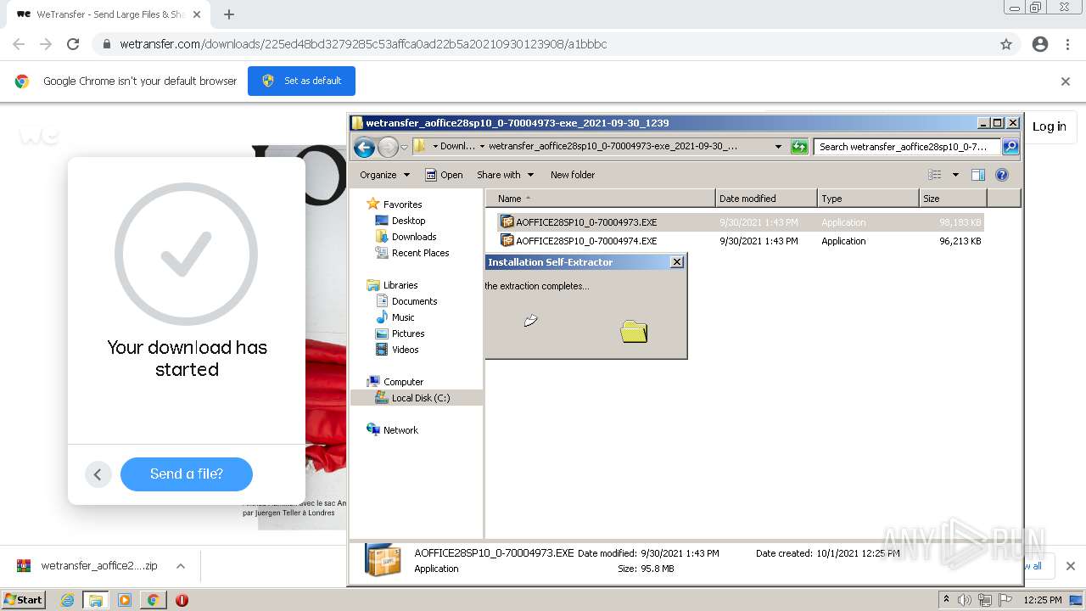Viewport: 1086px width, 611px height.
Task: Select Computer in navigation pane
Action: click(x=395, y=382)
